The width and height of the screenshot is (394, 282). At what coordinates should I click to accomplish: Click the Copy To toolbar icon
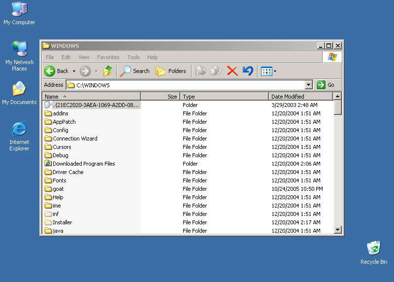(x=216, y=71)
